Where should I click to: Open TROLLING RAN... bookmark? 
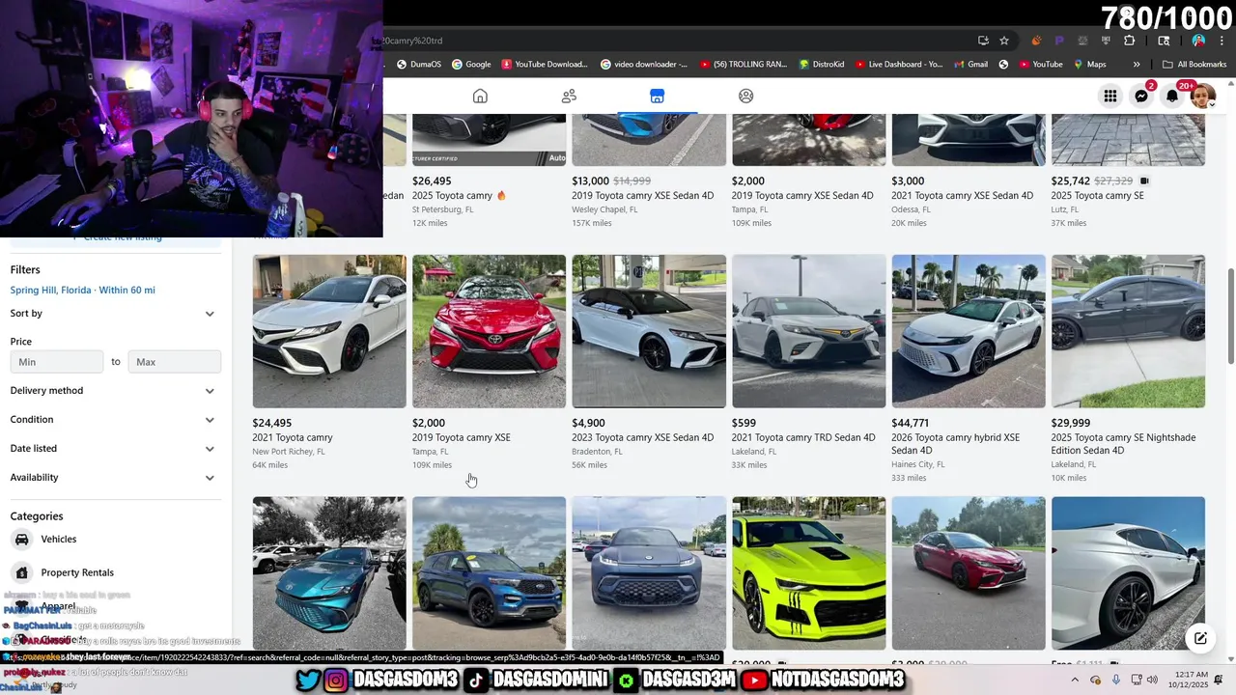[x=743, y=65]
